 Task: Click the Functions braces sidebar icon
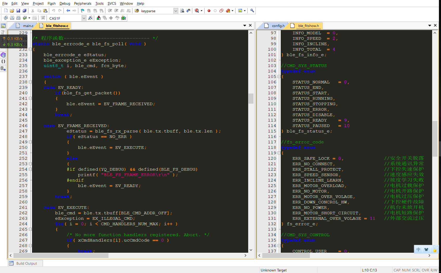pyautogui.click(x=3, y=62)
